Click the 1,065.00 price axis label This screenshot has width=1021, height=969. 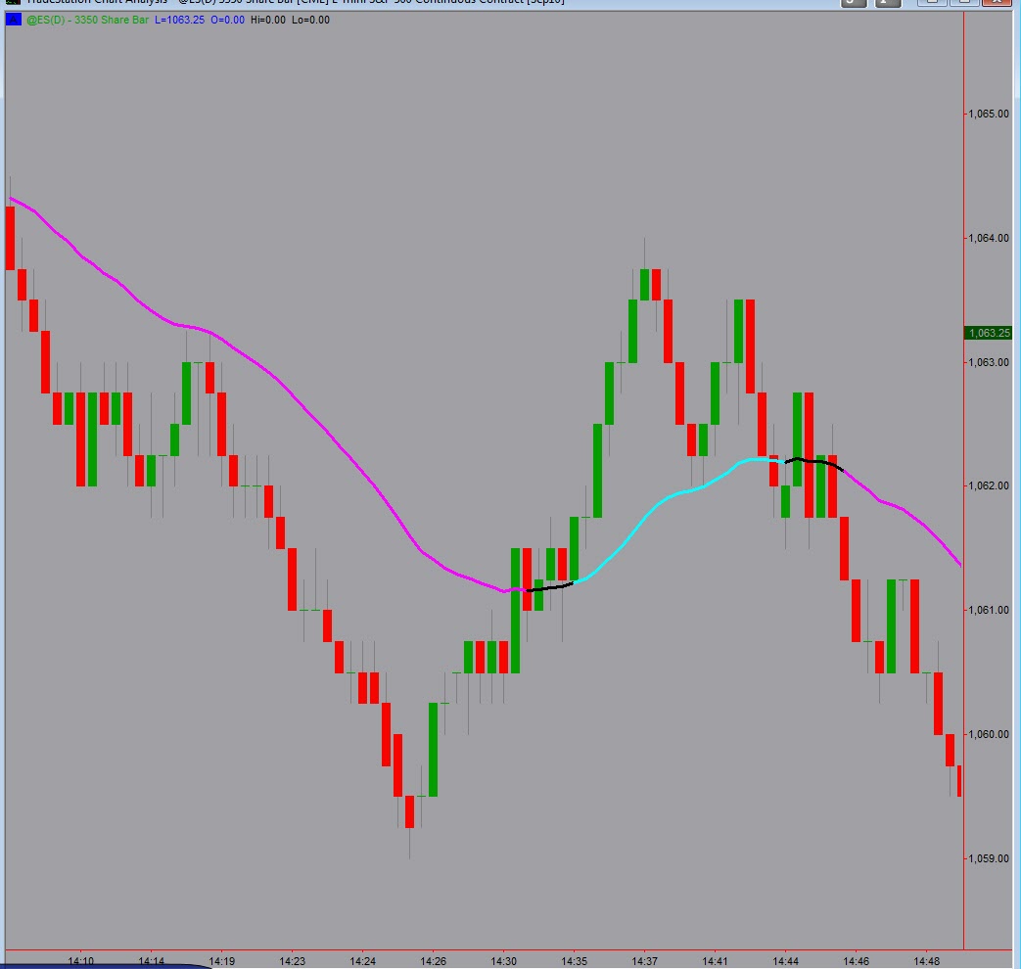pos(989,114)
